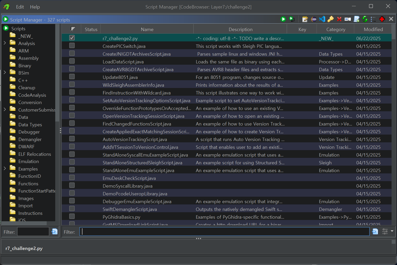Tick the PyGhidraBasics.py checkbox
397x265 pixels.
point(72,216)
